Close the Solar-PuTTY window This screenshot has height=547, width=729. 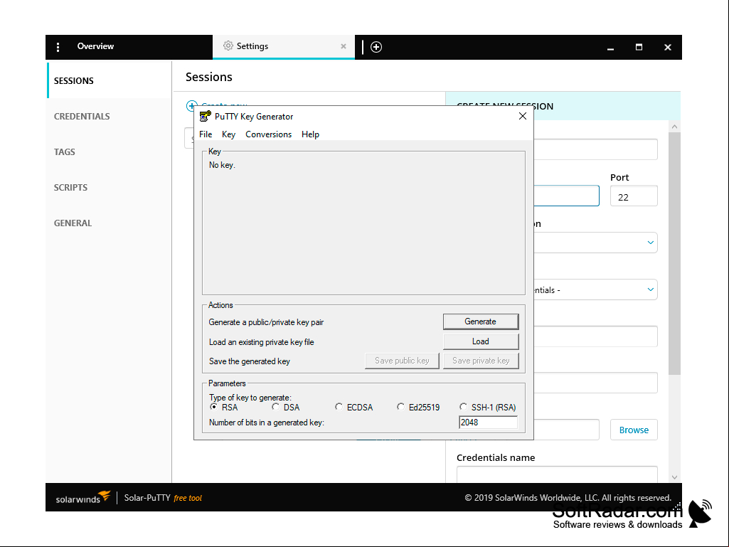tap(668, 47)
